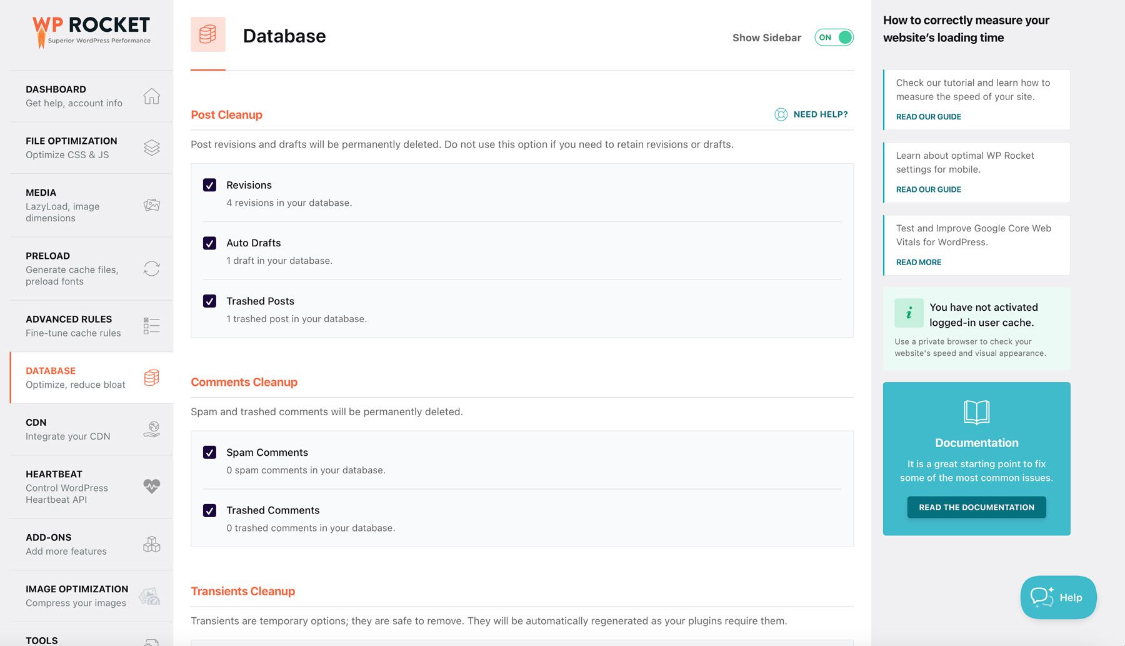Image resolution: width=1125 pixels, height=646 pixels.
Task: Open the Tools menu item
Action: click(42, 639)
